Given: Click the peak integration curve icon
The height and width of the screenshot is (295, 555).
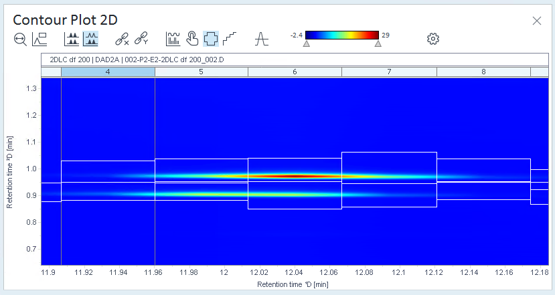Looking at the screenshot, I should 262,39.
